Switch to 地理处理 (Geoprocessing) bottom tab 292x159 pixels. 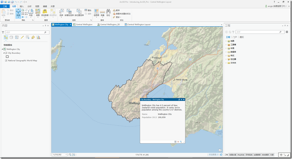233,155
